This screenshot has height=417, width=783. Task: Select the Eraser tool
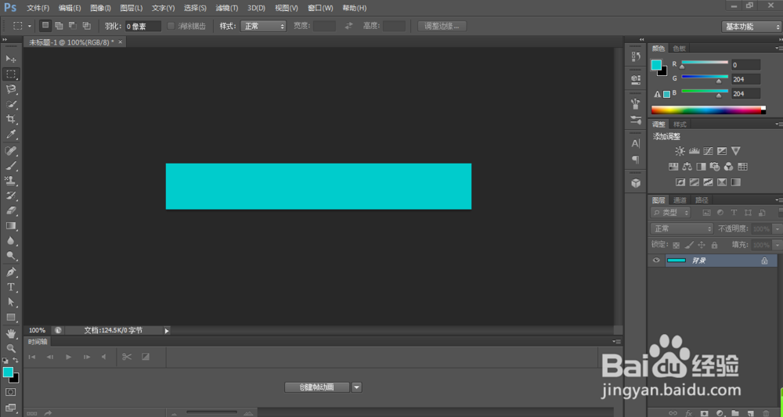pyautogui.click(x=11, y=210)
